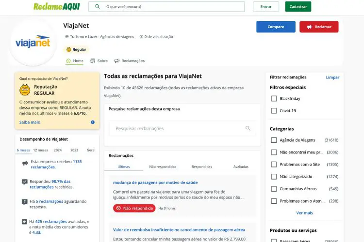Switch to the Home tab
Viewport: 364px width, 242px height.
coord(75,60)
